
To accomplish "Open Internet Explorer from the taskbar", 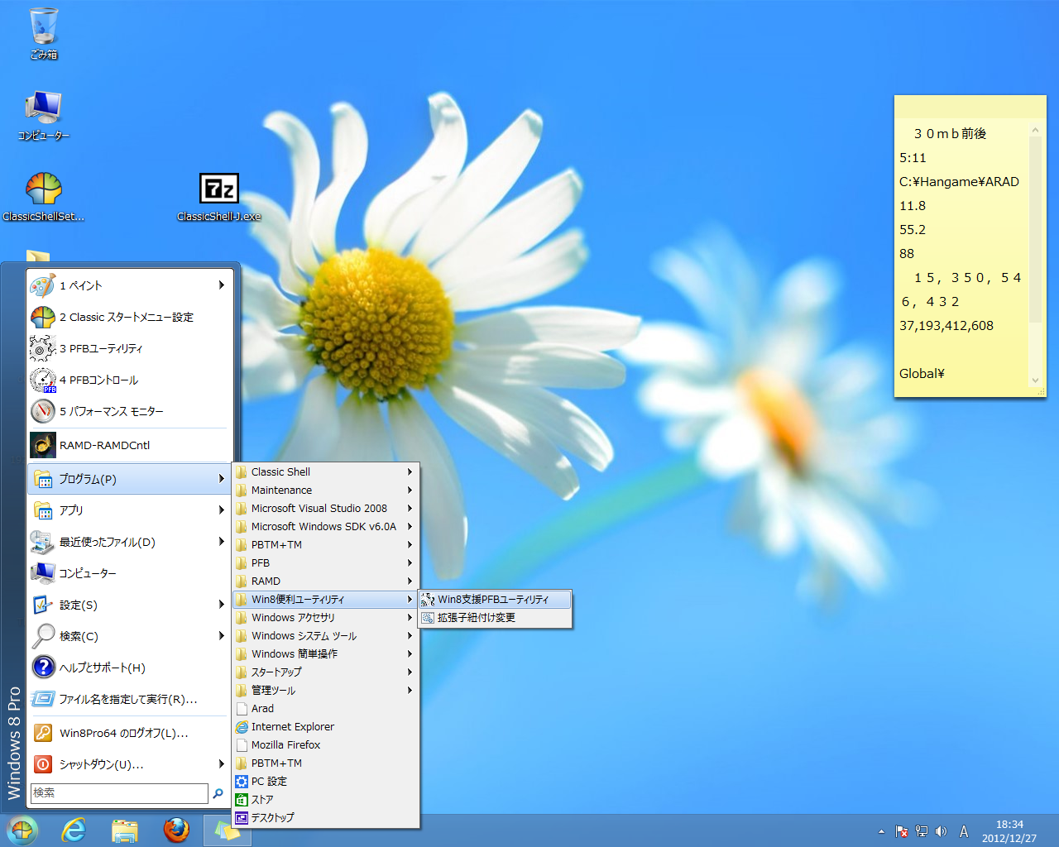I will click(x=74, y=830).
